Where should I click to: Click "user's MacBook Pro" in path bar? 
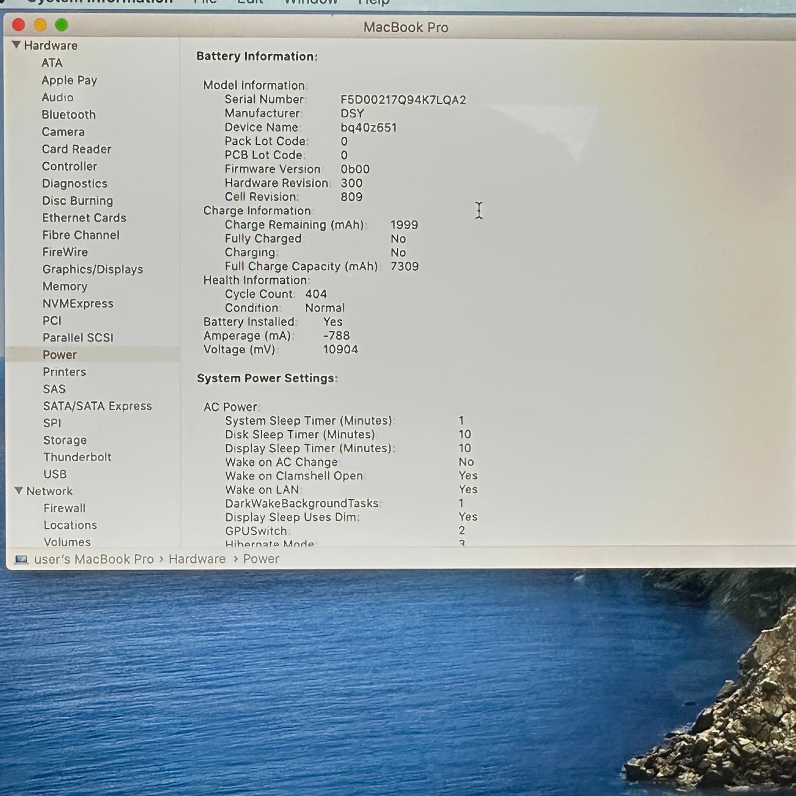coord(94,559)
